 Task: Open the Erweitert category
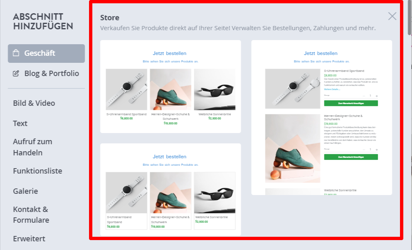point(29,238)
